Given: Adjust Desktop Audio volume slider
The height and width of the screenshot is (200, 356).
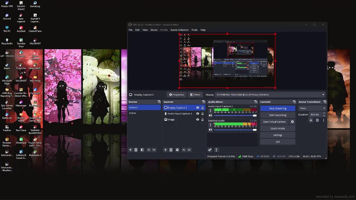Looking at the screenshot, I should tap(235, 130).
